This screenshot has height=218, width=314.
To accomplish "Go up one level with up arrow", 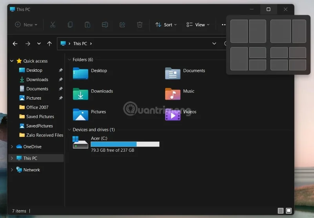I will 49,44.
